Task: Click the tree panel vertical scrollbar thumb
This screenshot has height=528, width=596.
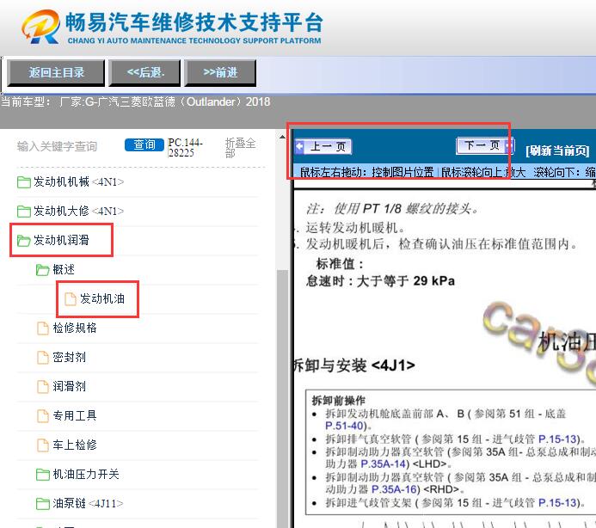Action: (282, 397)
